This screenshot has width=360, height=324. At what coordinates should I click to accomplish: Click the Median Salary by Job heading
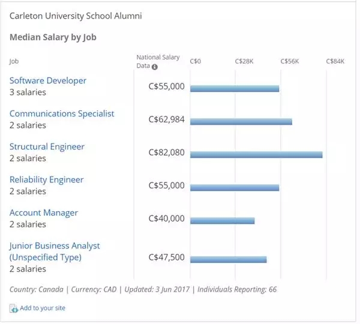tap(53, 37)
